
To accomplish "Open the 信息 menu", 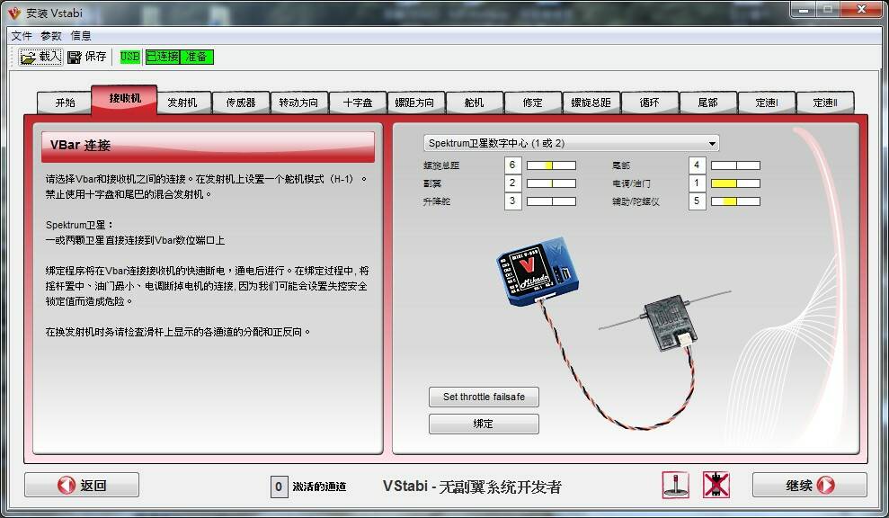I will [81, 36].
